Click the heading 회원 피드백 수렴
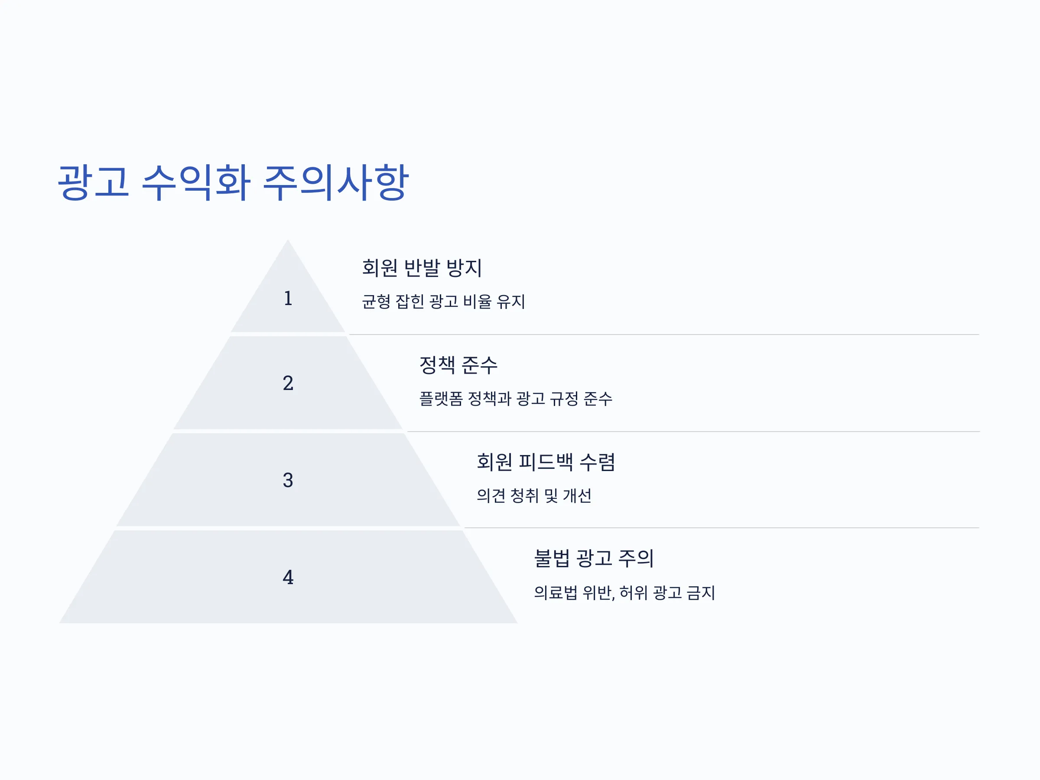 pos(546,461)
